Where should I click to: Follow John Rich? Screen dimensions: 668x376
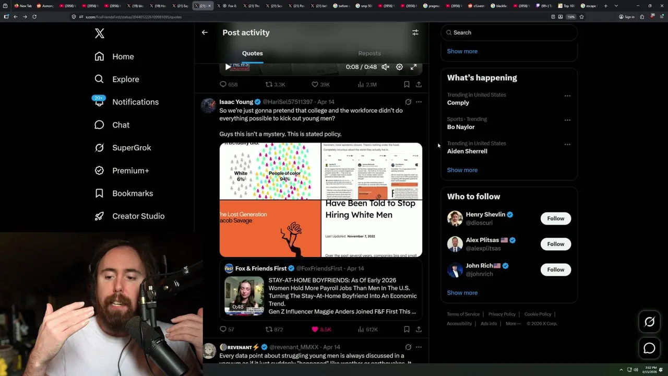556,269
